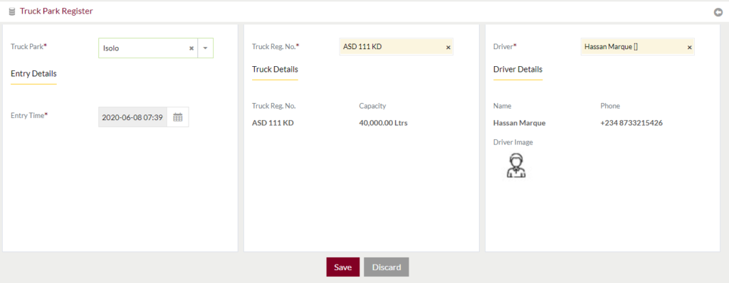Click the +234 8733215426 phone number
This screenshot has width=729, height=283.
[x=631, y=123]
